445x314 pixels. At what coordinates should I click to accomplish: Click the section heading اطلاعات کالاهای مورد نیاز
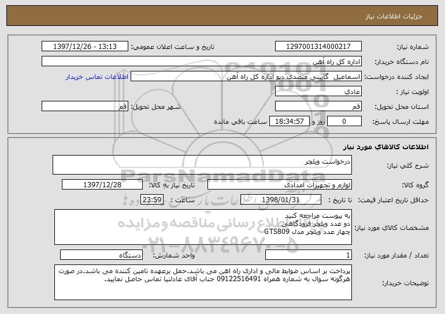point(385,147)
